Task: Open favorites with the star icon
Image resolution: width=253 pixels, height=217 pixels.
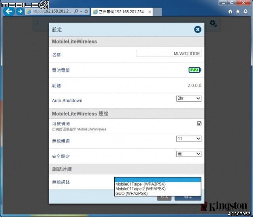Action: tap(238, 11)
